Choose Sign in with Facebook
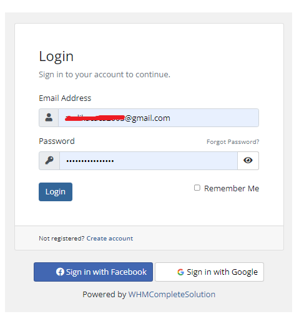This screenshot has height=319, width=299. click(93, 272)
